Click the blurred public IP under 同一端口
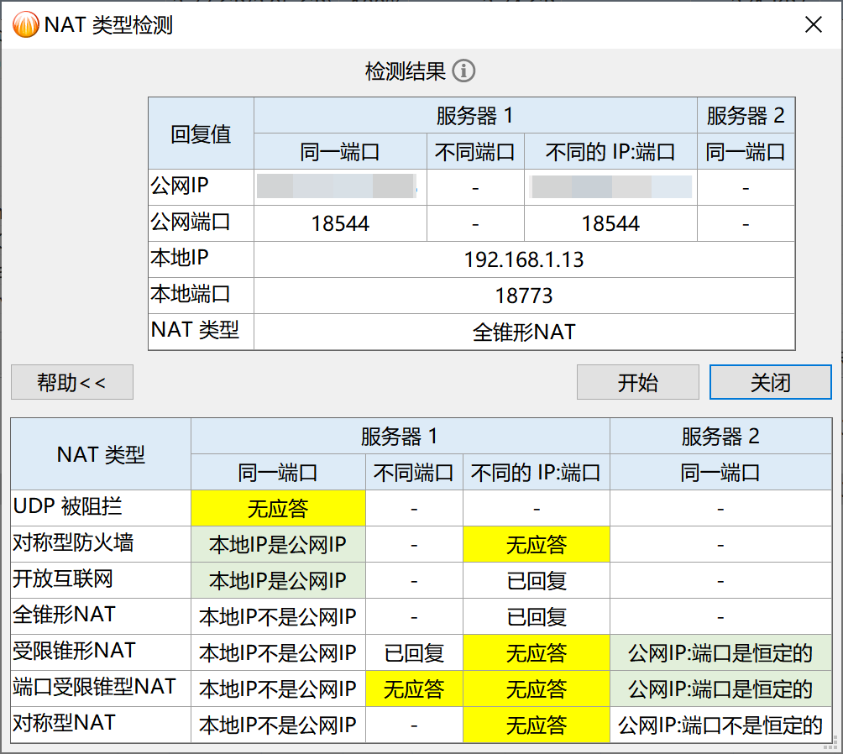 tap(337, 187)
